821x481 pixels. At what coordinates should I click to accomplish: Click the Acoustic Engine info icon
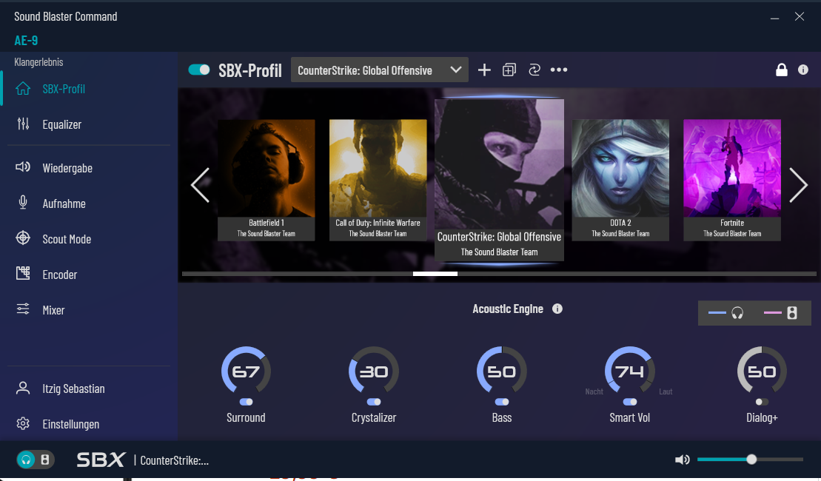[x=557, y=309]
